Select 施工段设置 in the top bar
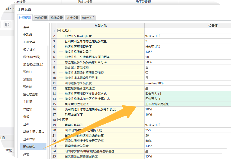Viewport: 231px width, 159px height. 143,2
